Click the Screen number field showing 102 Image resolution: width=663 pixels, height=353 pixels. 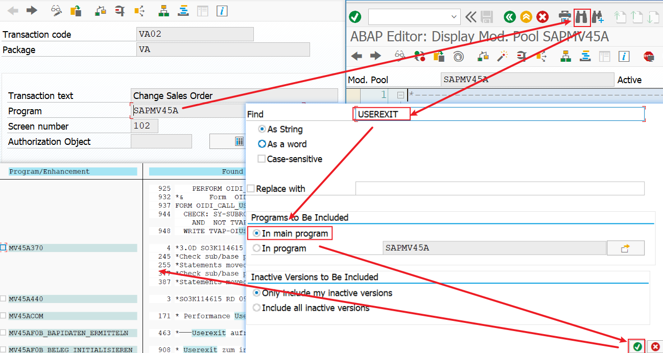pyautogui.click(x=145, y=126)
